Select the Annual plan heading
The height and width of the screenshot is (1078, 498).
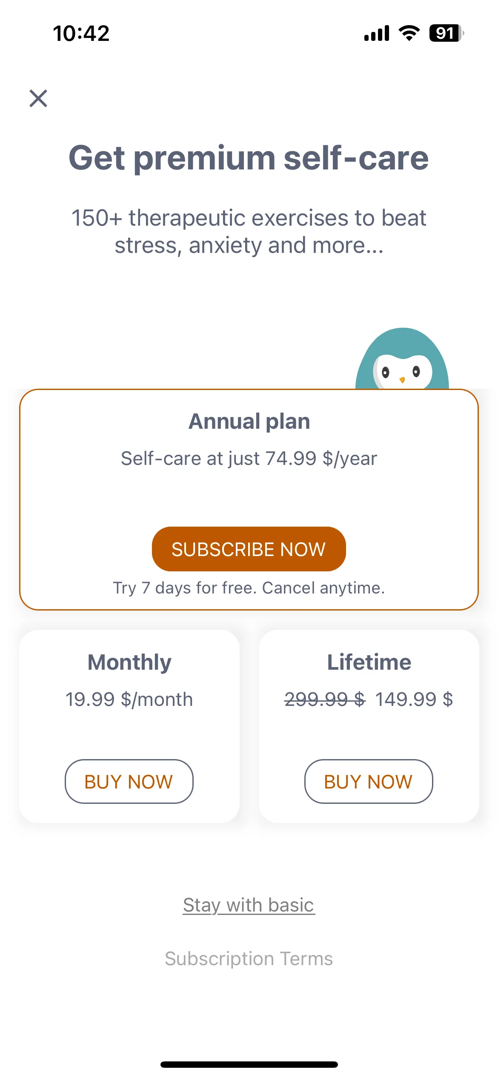point(249,421)
